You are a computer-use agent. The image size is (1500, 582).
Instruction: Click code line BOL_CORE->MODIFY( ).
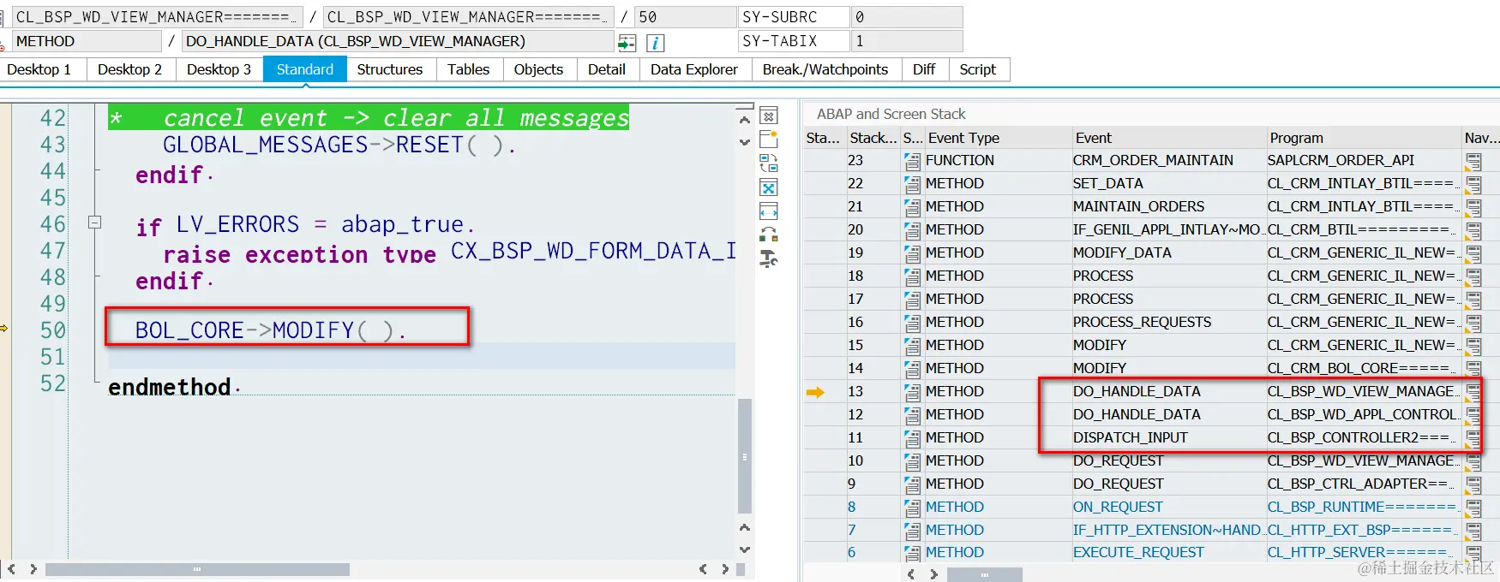pos(271,330)
